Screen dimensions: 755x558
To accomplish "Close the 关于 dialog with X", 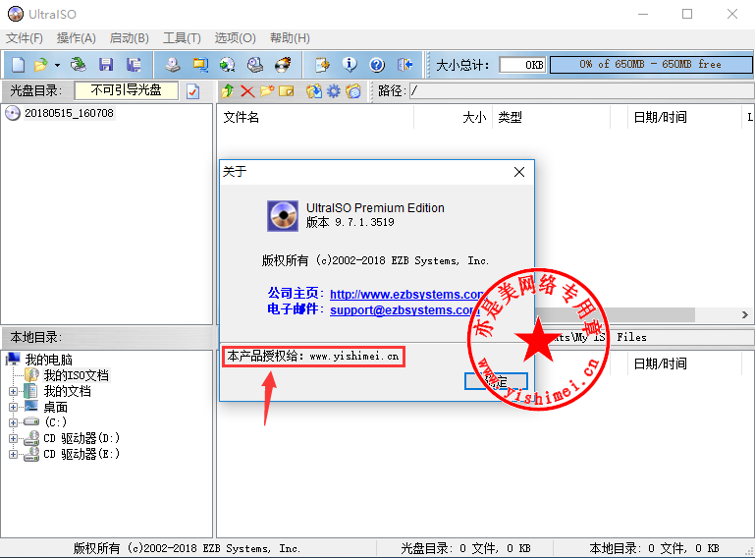I will click(x=519, y=172).
